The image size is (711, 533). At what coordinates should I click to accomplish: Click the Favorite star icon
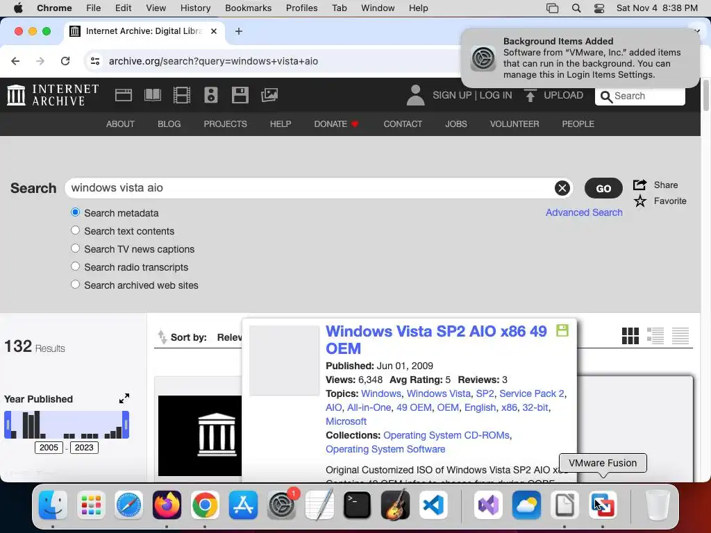639,201
